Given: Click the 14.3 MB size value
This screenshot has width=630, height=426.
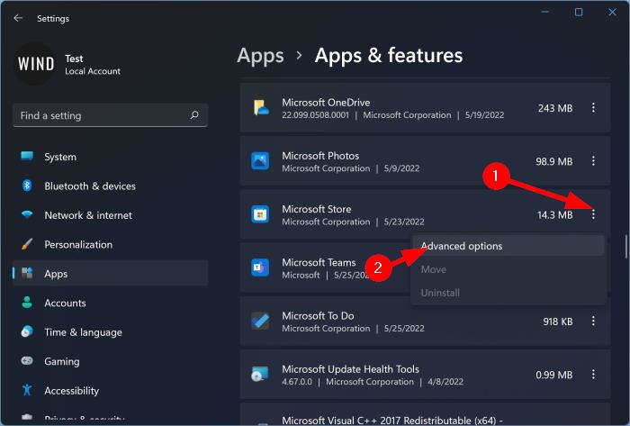Looking at the screenshot, I should (x=555, y=215).
